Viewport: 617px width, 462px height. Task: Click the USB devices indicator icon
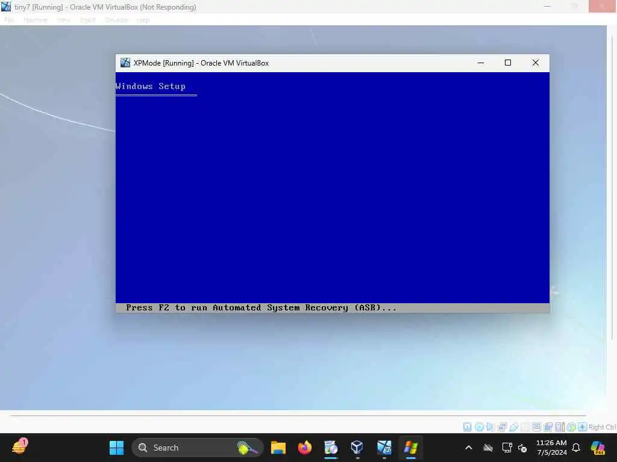point(513,427)
